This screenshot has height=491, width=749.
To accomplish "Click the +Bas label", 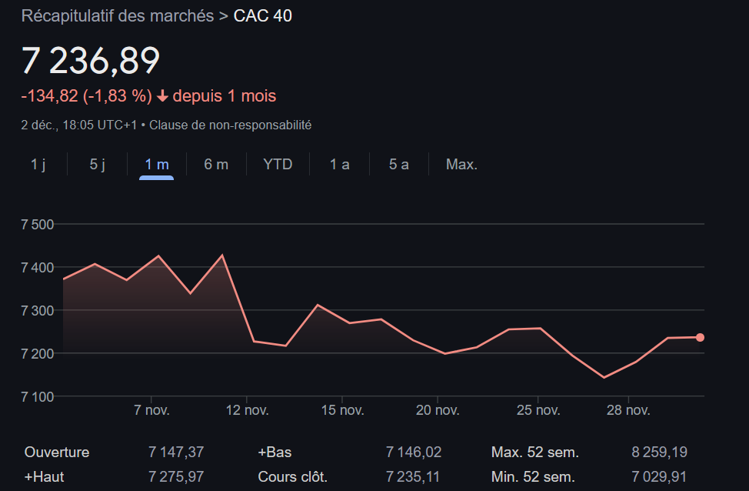I will tap(275, 453).
